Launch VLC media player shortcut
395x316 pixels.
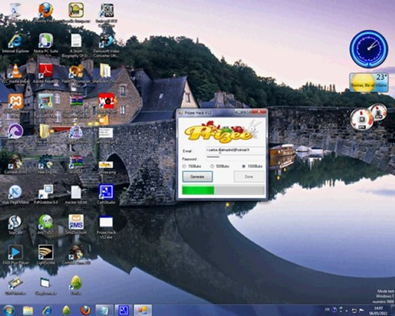click(15, 74)
